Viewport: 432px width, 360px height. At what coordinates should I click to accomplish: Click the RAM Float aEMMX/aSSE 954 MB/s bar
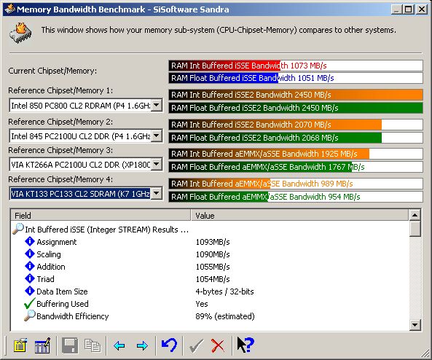296,197
